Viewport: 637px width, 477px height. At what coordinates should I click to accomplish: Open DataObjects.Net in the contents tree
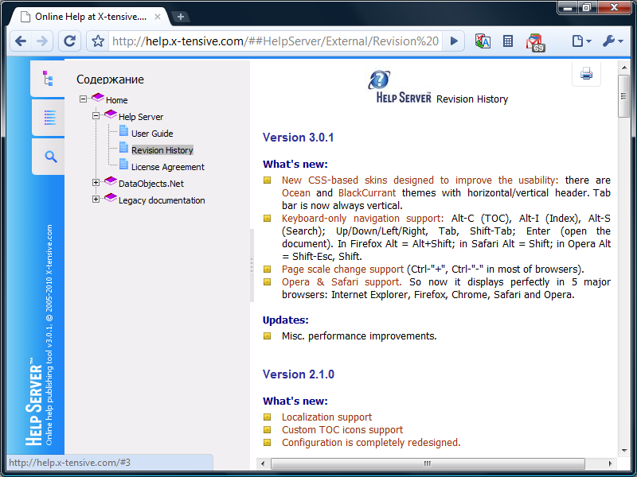click(x=150, y=184)
